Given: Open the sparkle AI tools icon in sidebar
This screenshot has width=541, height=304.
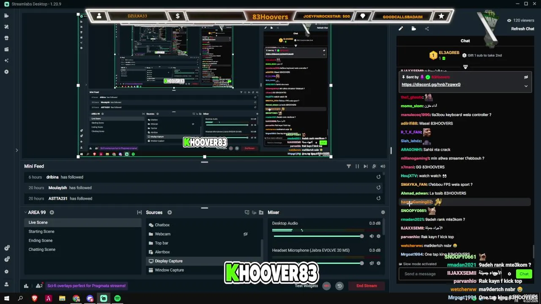Looking at the screenshot, I should point(6,60).
